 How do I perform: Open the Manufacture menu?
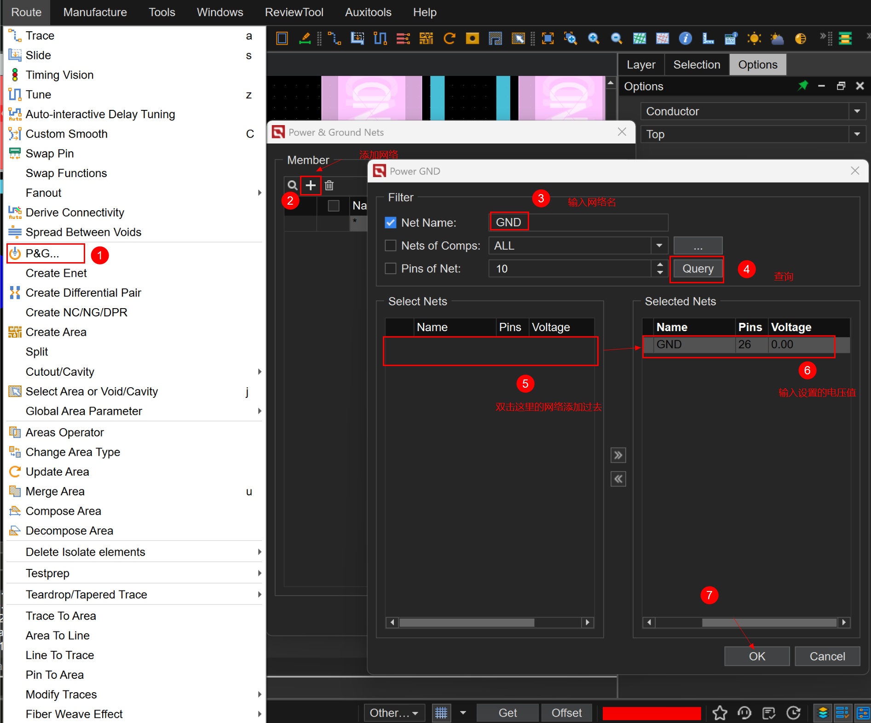(95, 12)
